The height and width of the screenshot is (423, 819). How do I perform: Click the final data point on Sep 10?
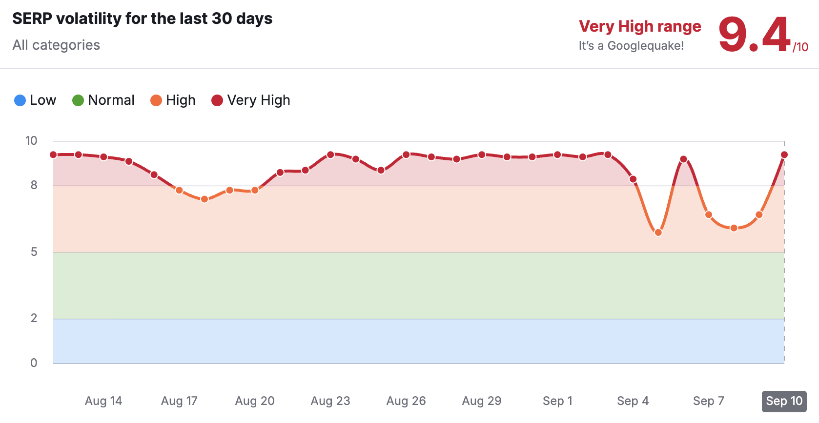tap(784, 154)
